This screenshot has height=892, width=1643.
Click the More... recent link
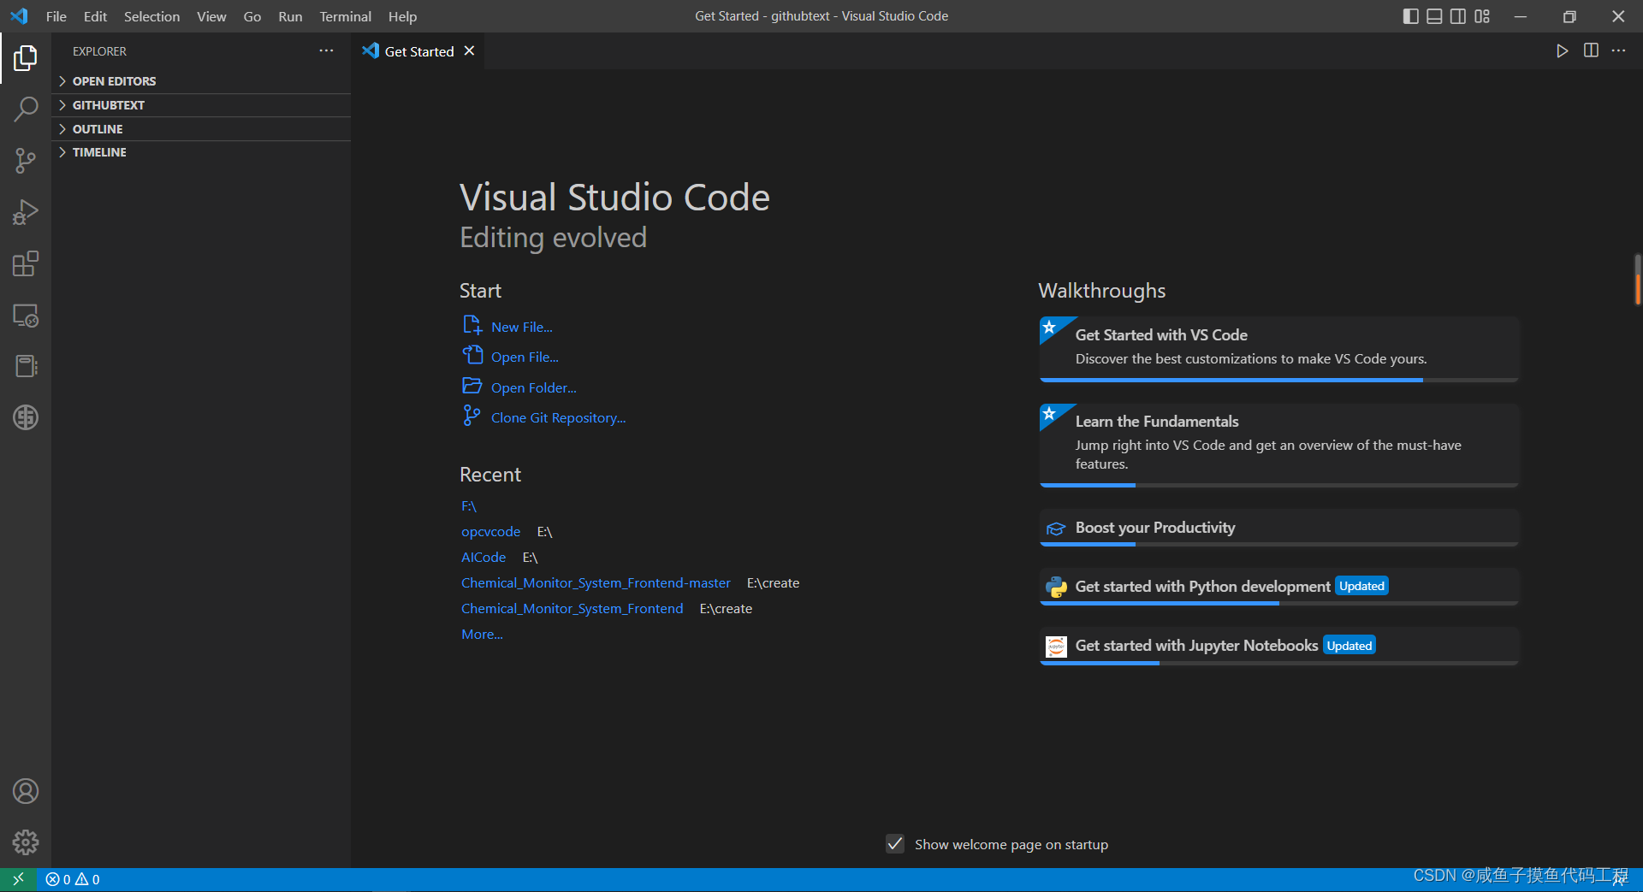482,635
